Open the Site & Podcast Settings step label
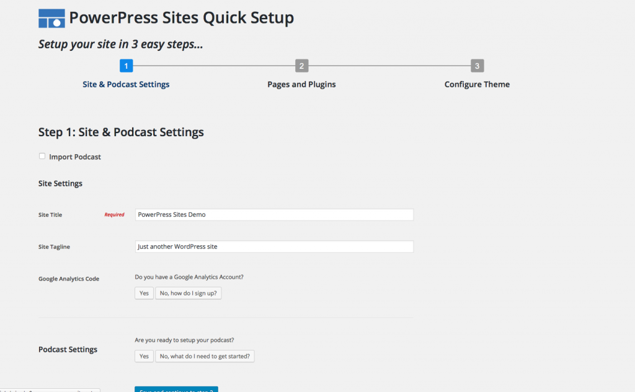Viewport: 635px width, 392px height. (x=126, y=84)
